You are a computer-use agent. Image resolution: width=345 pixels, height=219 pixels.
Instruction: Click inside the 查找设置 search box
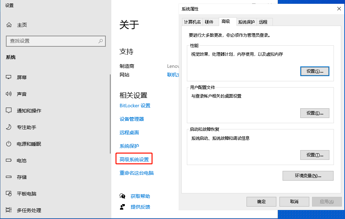[x=55, y=41]
